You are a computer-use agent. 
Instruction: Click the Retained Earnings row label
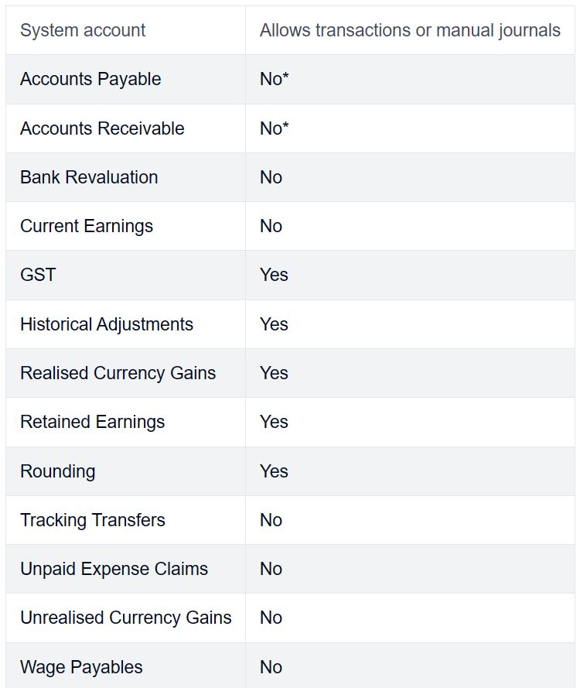(x=93, y=422)
